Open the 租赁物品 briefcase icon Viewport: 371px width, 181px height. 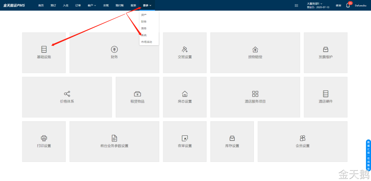138,94
